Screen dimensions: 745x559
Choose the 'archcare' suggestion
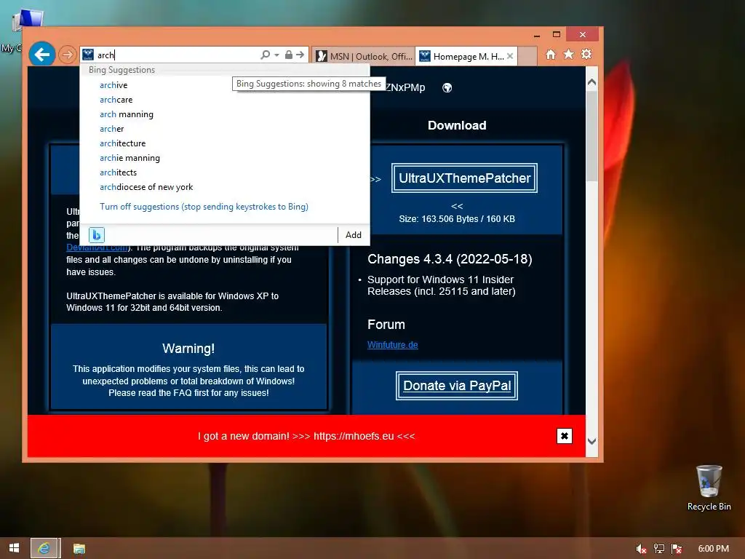pos(225,100)
